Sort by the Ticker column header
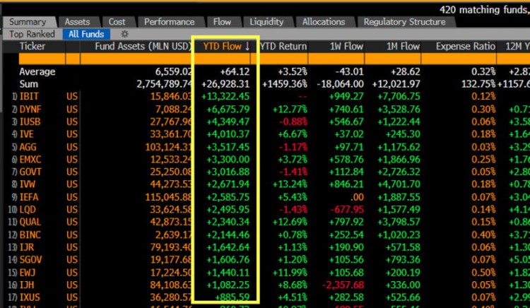Viewport: 530px width, 308px height. pos(33,46)
